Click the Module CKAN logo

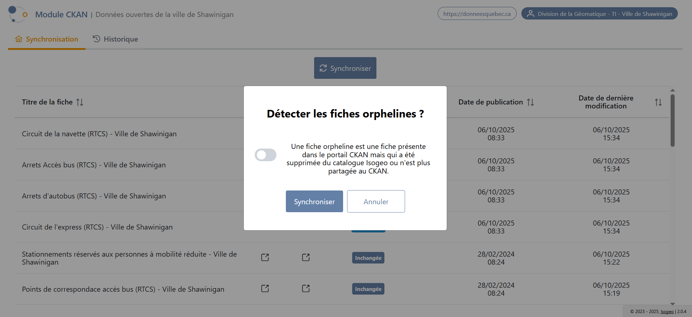(x=17, y=14)
